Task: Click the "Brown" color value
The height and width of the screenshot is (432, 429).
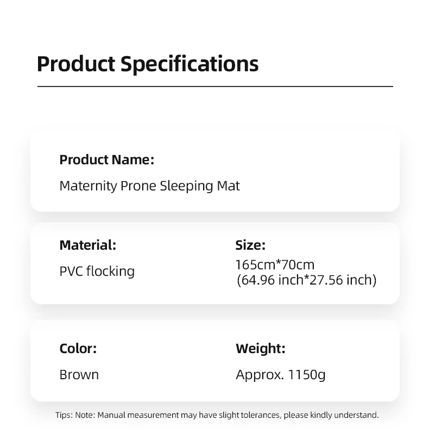Action: click(x=79, y=375)
